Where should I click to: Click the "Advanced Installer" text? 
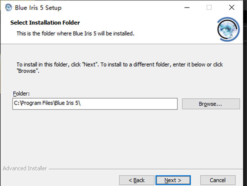[25, 168]
